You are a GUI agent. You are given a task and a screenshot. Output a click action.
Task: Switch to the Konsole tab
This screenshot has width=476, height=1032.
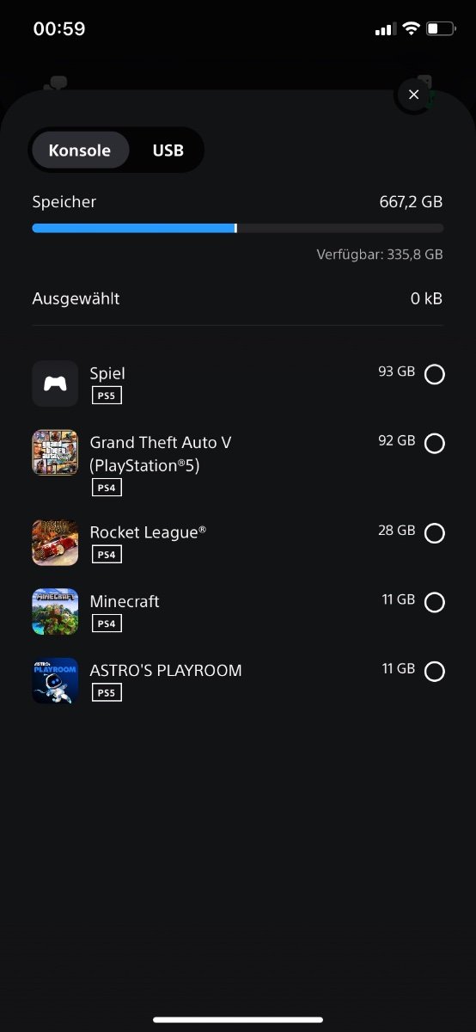pos(80,150)
